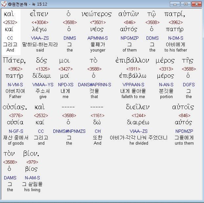Click Strong's number <1244>
Viewport: 204px width, 203px height.
coord(138,115)
